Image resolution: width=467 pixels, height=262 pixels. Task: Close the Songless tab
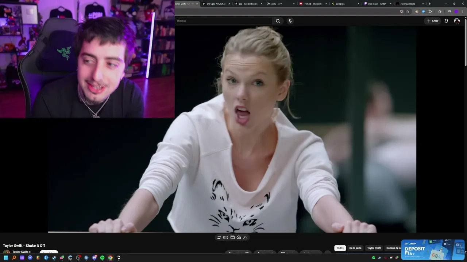(x=358, y=4)
